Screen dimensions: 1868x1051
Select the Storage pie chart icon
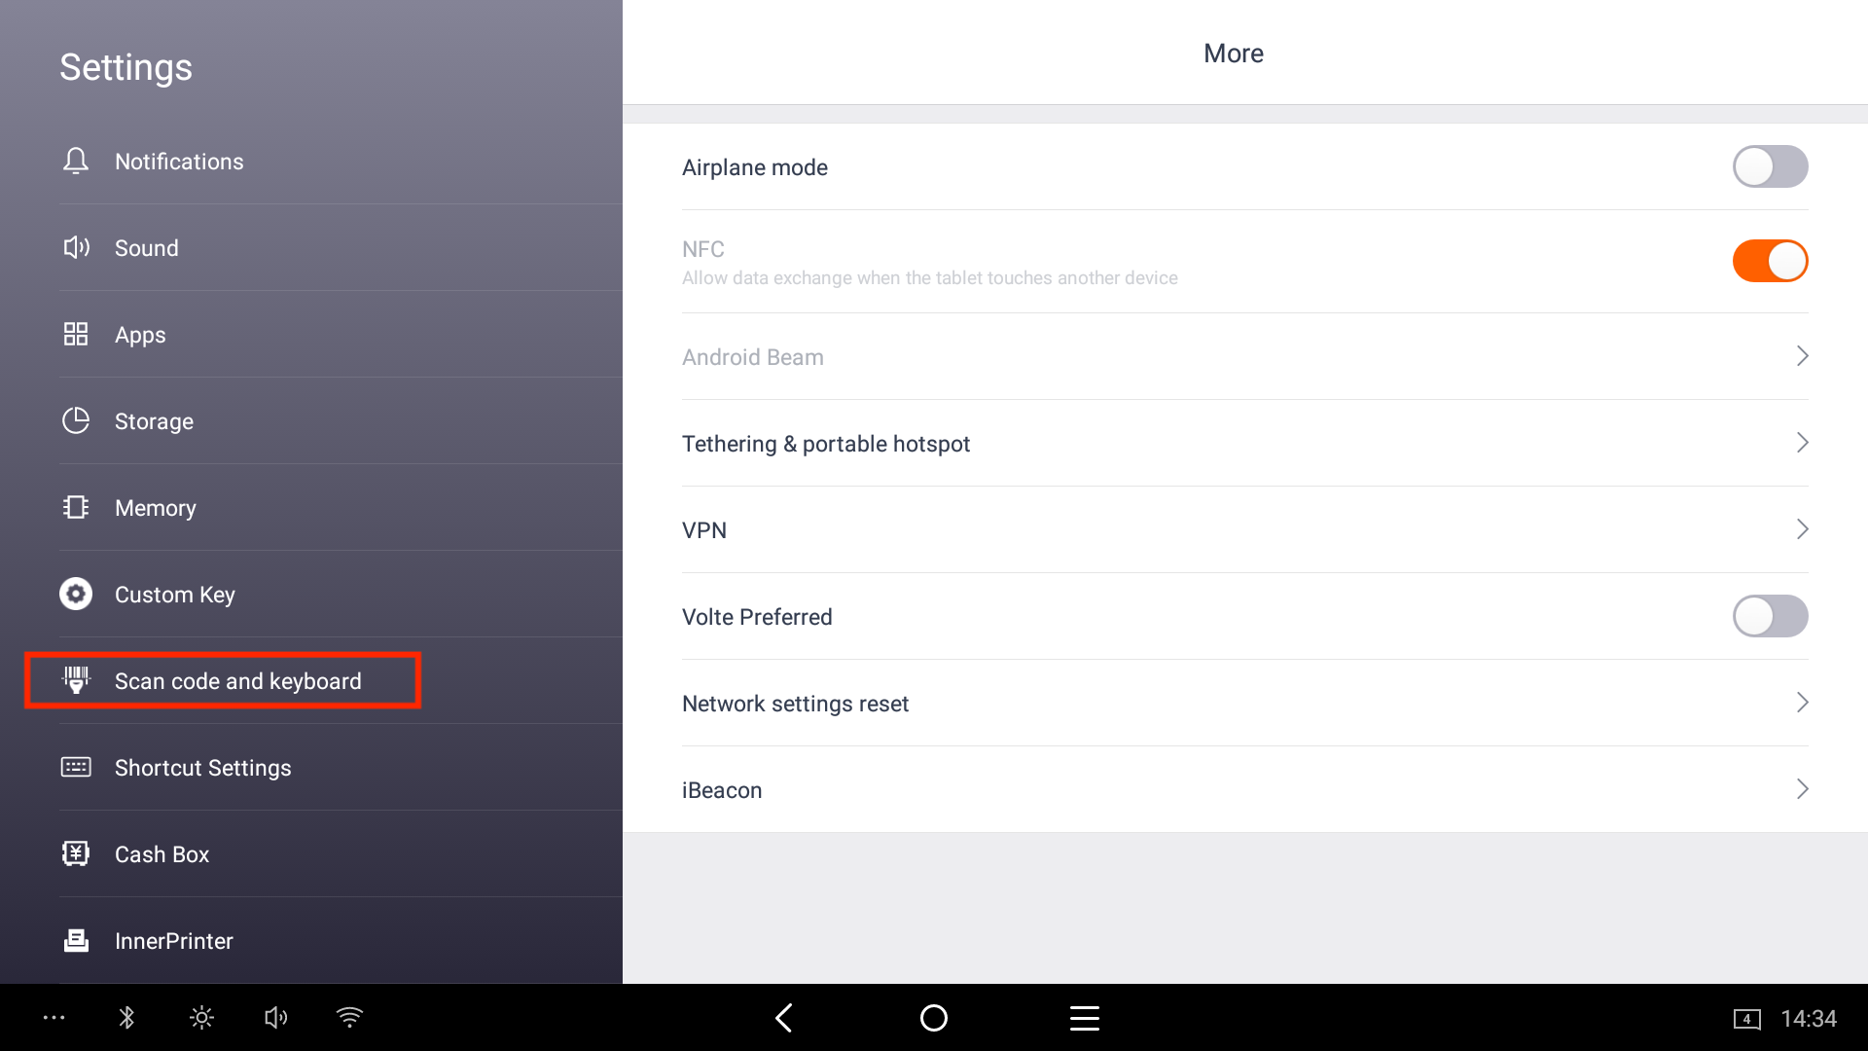(76, 420)
